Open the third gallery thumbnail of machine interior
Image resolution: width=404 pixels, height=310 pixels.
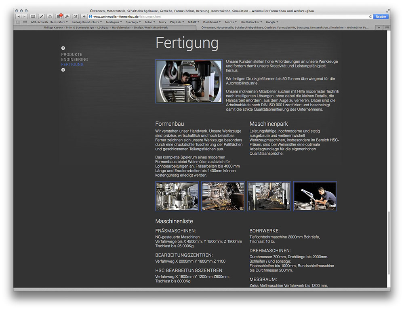click(x=269, y=196)
